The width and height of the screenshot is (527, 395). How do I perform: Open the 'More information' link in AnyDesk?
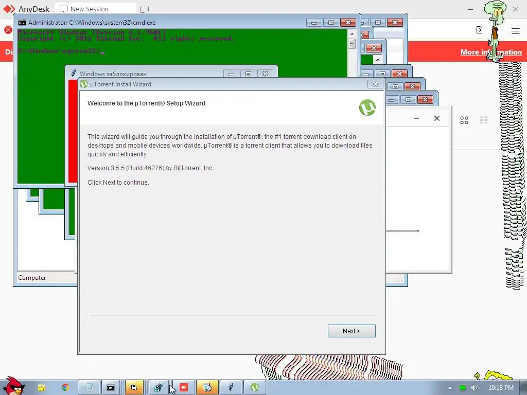(x=490, y=52)
